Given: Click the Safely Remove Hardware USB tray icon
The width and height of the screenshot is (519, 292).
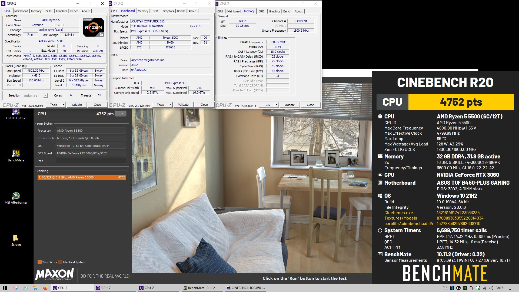Looking at the screenshot, I should coord(471,288).
